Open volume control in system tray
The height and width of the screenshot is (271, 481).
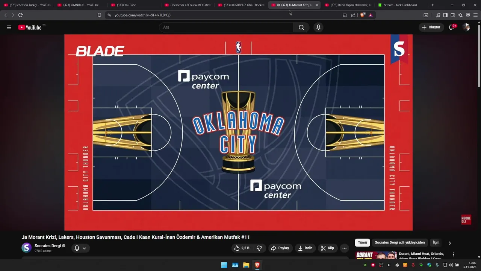click(451, 265)
